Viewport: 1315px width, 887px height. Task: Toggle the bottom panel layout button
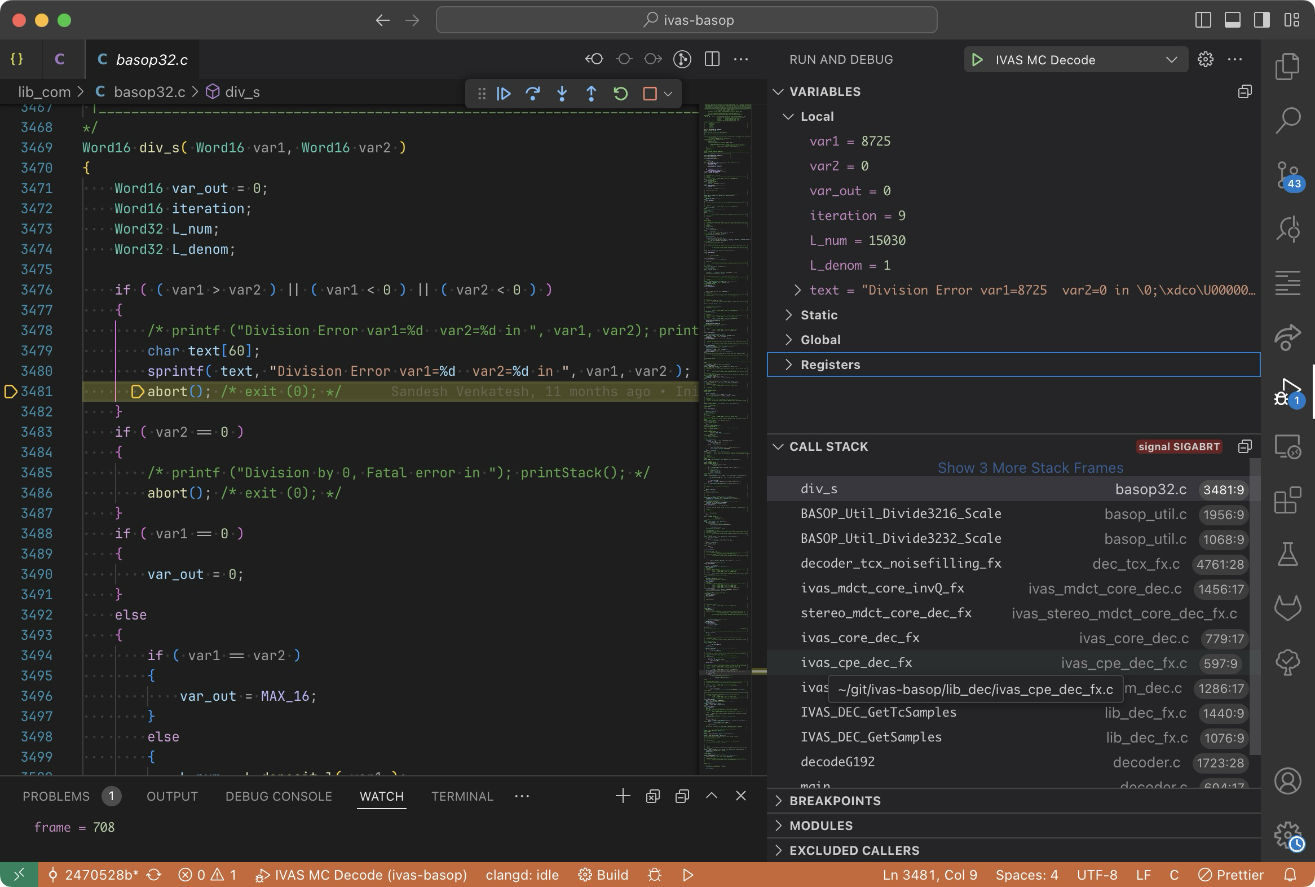click(x=1233, y=20)
